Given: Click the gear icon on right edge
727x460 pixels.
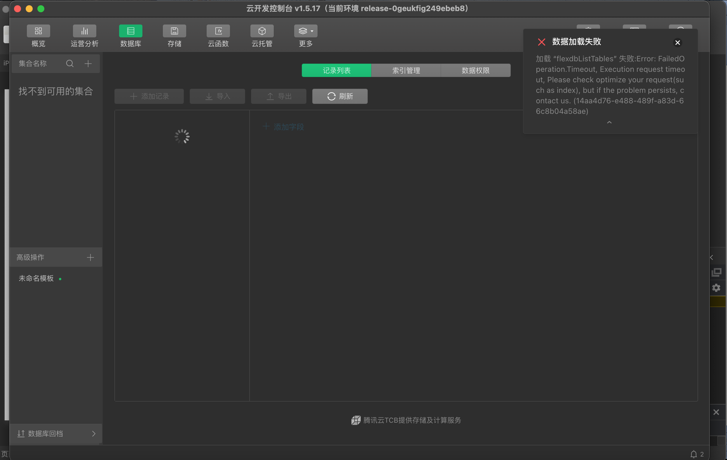Looking at the screenshot, I should coord(716,287).
